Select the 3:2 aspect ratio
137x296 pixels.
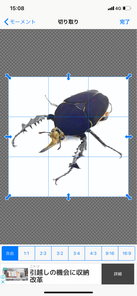coord(60,253)
